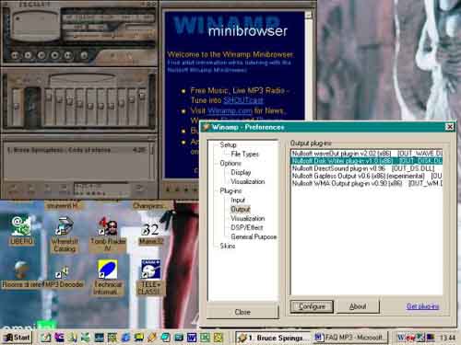Adjust the equalizer preamp slider

pos(16,106)
